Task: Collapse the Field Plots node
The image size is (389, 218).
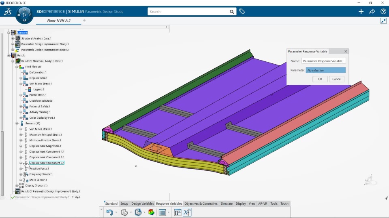Action: [17, 67]
